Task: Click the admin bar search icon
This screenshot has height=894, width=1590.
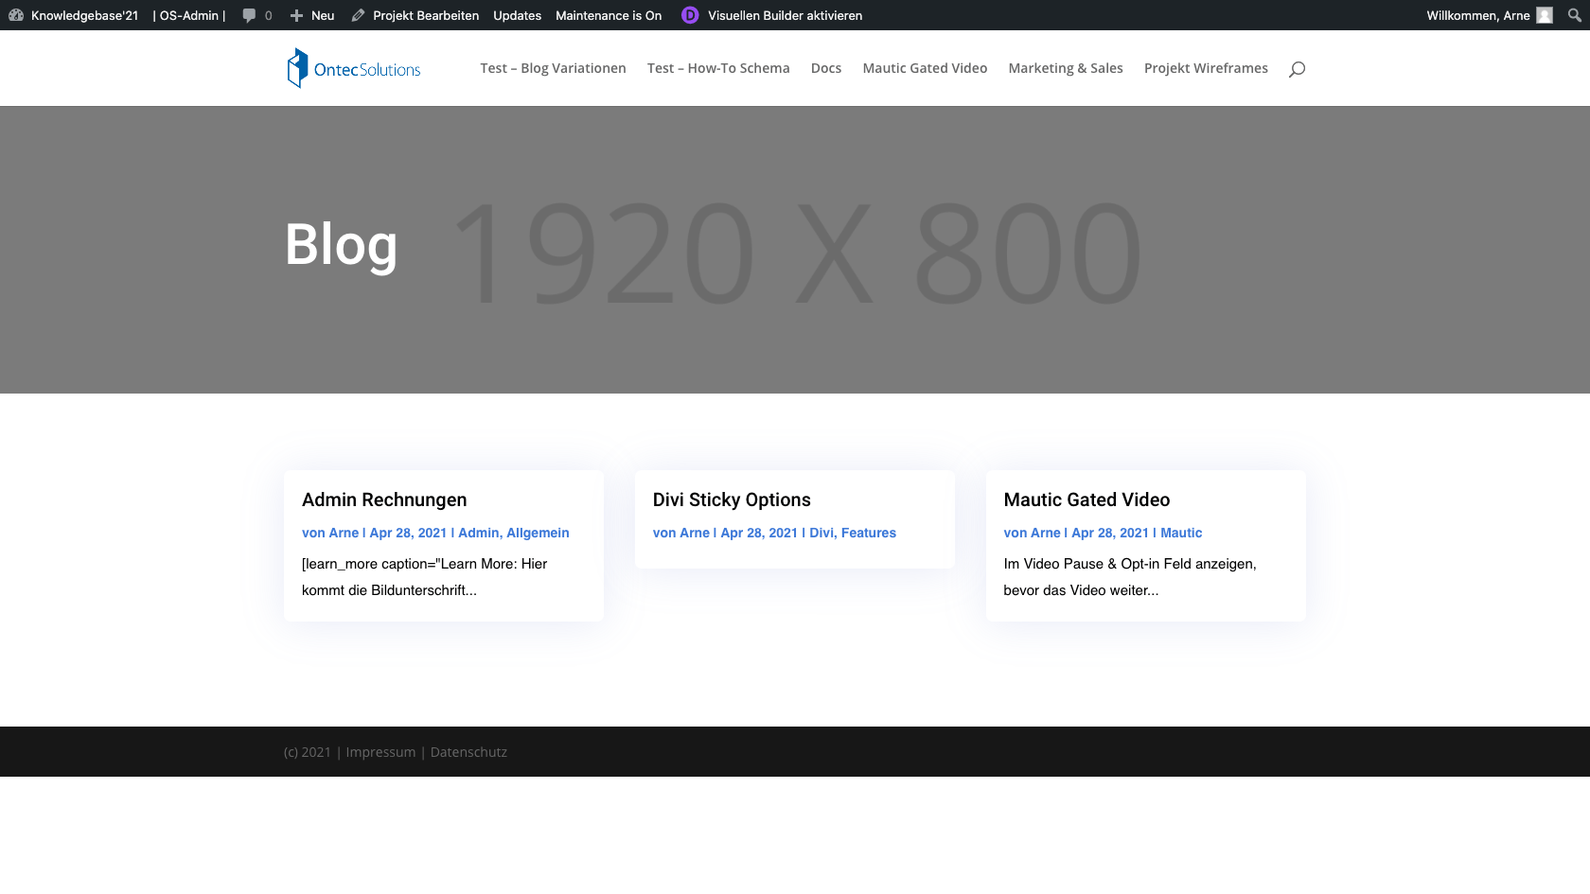Action: [x=1574, y=15]
